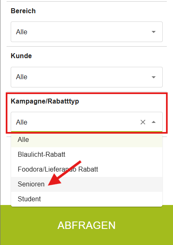Viewport: 173px width, 245px height.
Task: Click the Kunde heading label
Action: [x=21, y=56]
